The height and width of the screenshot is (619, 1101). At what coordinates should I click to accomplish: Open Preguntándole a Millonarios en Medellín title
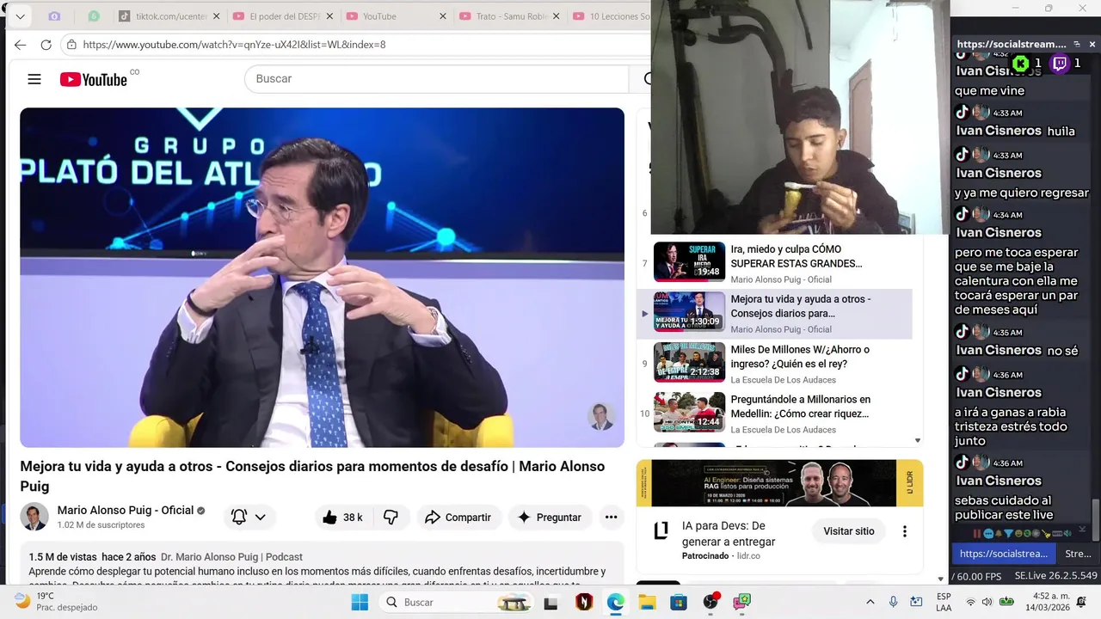[x=801, y=407]
